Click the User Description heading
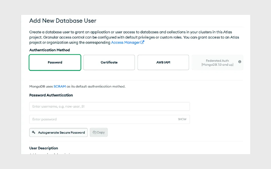The width and height of the screenshot is (271, 169). 44,148
